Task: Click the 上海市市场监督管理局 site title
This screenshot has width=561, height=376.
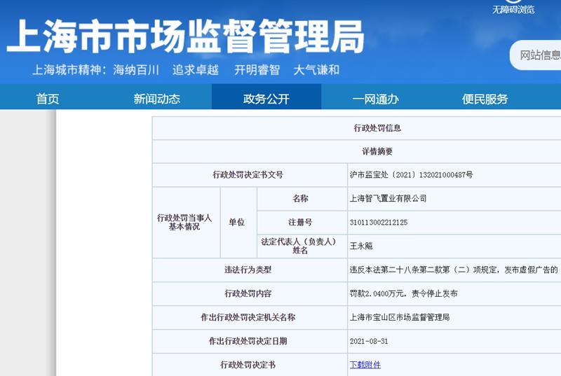Action: click(185, 36)
